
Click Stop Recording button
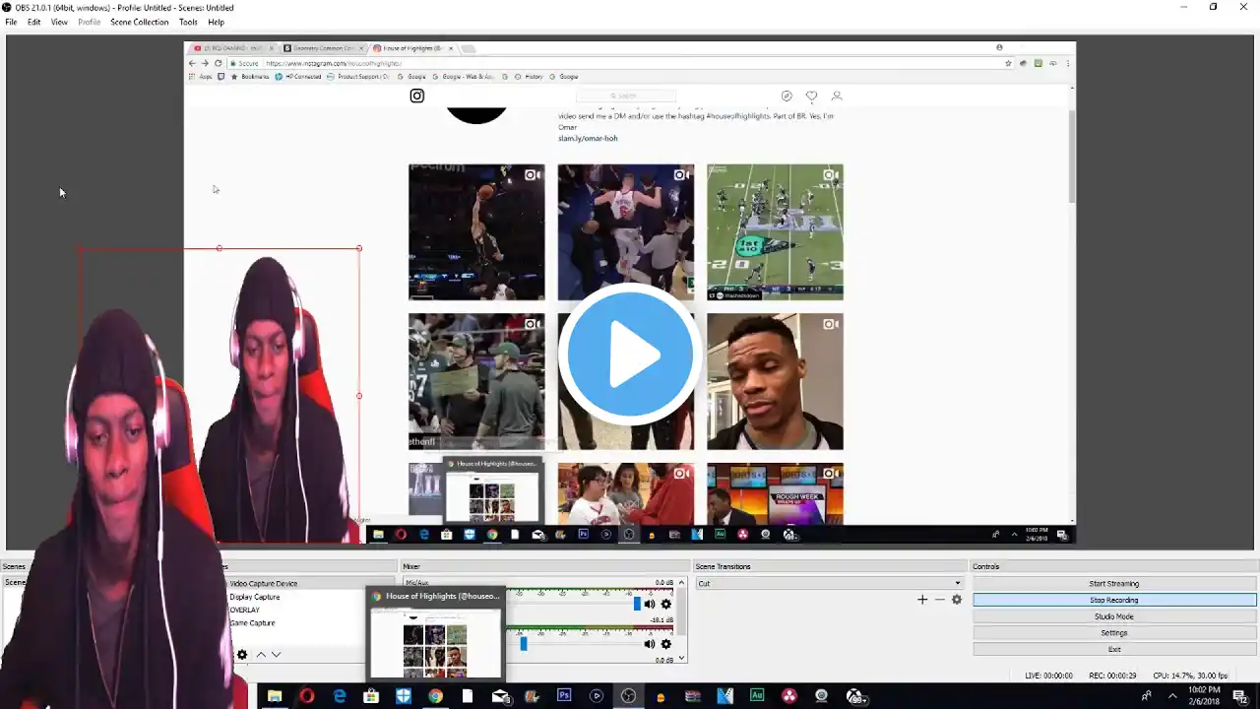pyautogui.click(x=1114, y=600)
